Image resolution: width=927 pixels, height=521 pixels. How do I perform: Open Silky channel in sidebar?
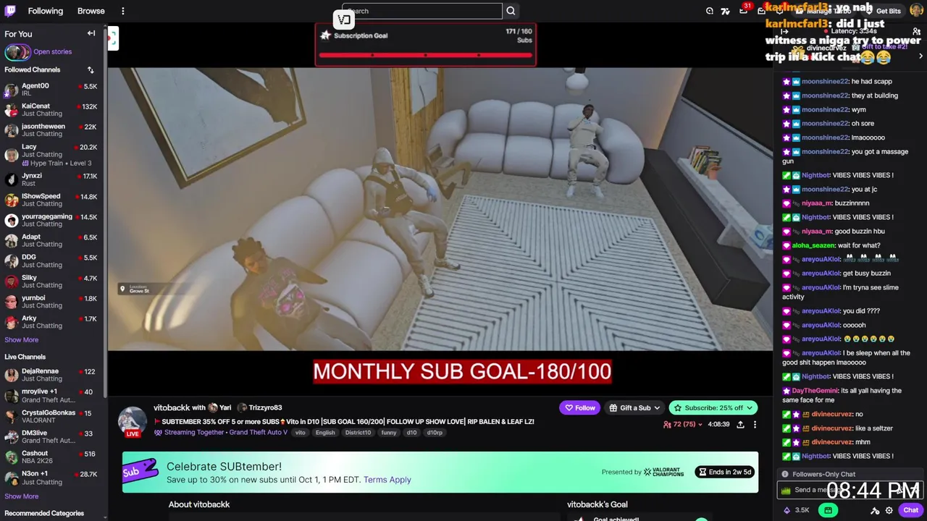pos(52,281)
